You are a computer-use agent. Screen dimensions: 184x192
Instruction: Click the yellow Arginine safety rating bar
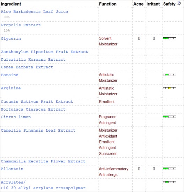(169, 88)
